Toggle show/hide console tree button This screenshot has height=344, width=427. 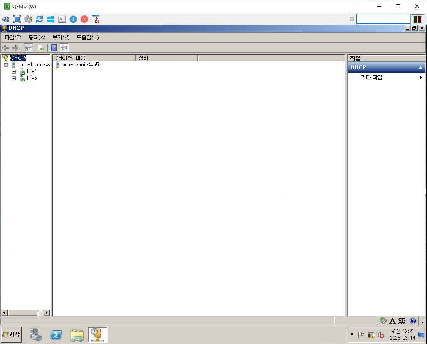point(28,48)
